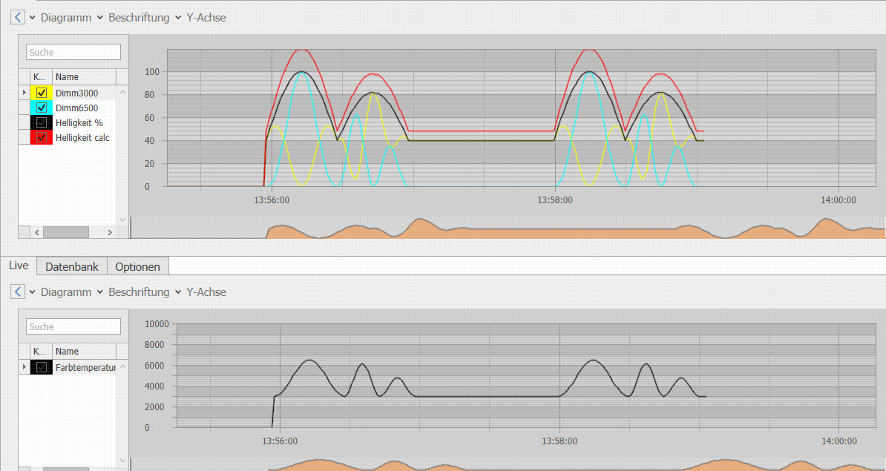Switch to the Optionen tab
Screen dimensions: 886x471
(x=138, y=266)
